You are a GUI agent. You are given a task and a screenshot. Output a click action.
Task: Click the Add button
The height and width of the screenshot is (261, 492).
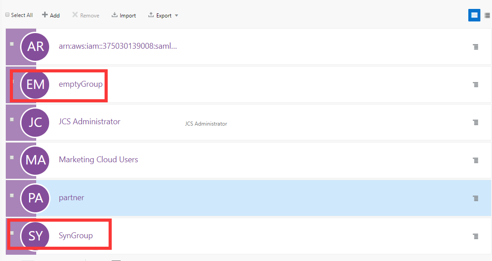pyautogui.click(x=51, y=15)
